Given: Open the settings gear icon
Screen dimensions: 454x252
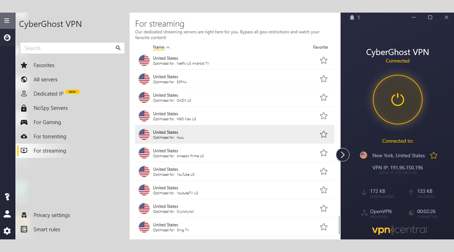Looking at the screenshot, I should [x=7, y=231].
